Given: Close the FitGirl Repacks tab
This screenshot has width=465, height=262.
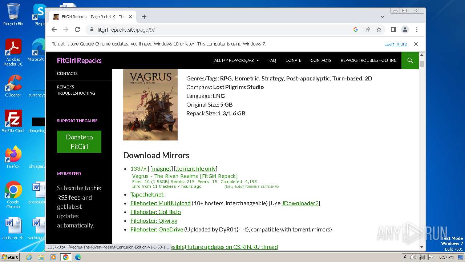Looking at the screenshot, I should click(130, 17).
